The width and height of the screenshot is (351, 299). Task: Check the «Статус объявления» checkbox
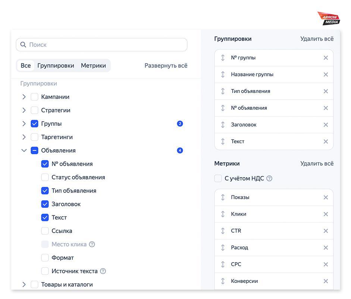tap(45, 177)
